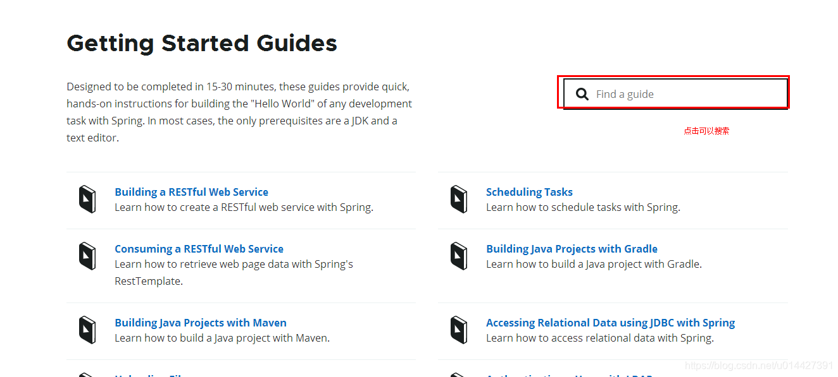Screen dimensions: 838x377
Task: Click text 'Learn how to create a RESTful web service with Spring.'
Action: (244, 207)
